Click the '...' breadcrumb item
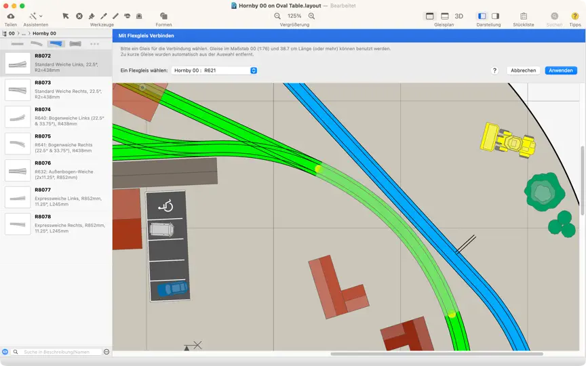The width and height of the screenshot is (586, 366). coord(24,33)
